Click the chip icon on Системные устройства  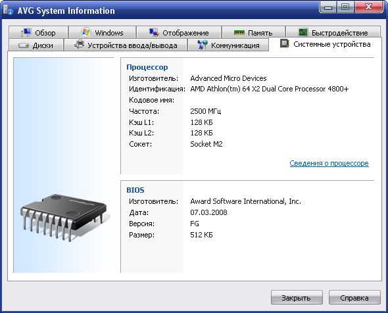point(285,43)
